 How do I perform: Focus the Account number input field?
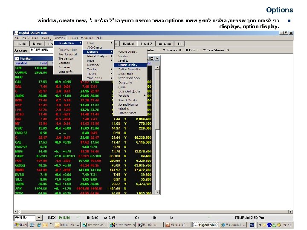41,50
